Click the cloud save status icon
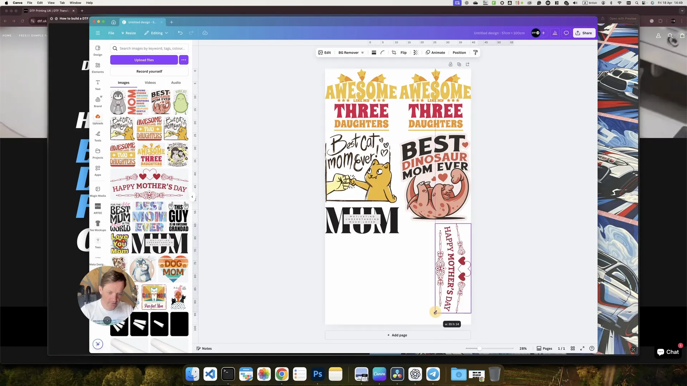The image size is (687, 386). point(205,33)
